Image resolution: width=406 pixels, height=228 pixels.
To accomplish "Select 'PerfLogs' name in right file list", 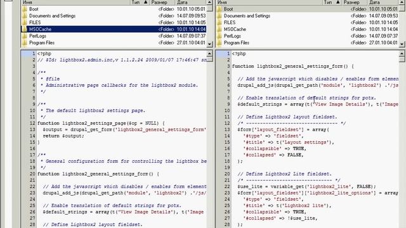I will (x=232, y=36).
